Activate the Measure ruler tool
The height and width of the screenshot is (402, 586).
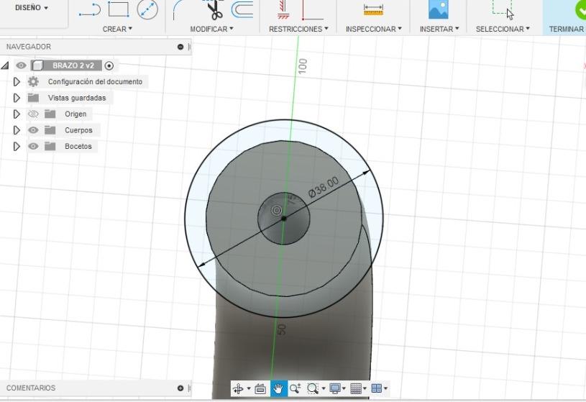click(x=373, y=9)
